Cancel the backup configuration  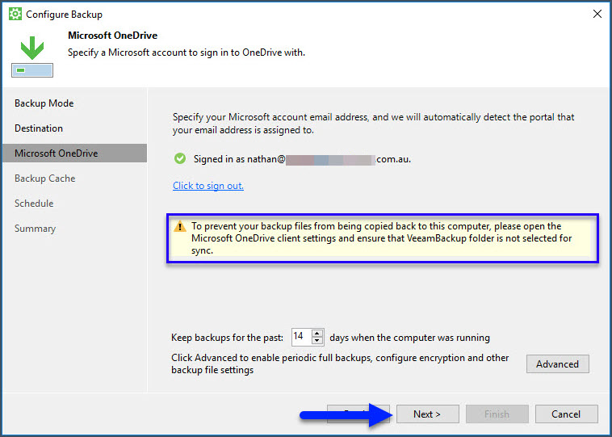[566, 414]
